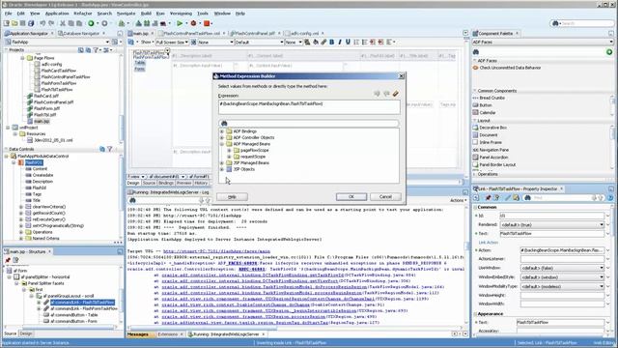Open the Full Screen Size dropdown
The width and height of the screenshot is (618, 348).
click(x=172, y=43)
